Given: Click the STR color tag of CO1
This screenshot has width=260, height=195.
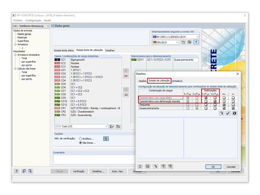Looking at the screenshot, I should [57, 70].
